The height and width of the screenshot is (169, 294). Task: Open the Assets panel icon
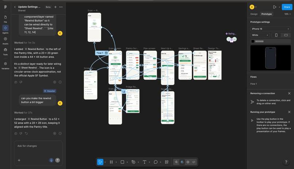pos(5,40)
